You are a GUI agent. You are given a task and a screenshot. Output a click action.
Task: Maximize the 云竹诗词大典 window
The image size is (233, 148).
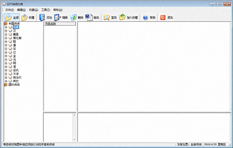[220, 4]
